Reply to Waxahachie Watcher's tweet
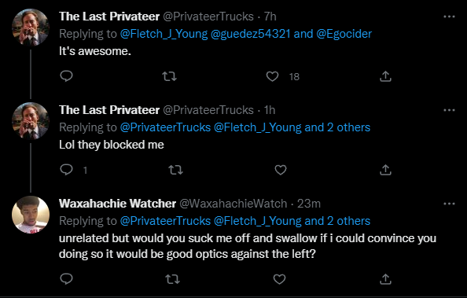 [66, 279]
